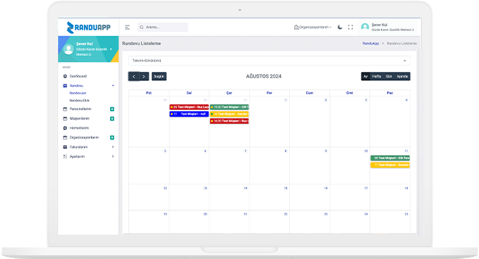The height and width of the screenshot is (259, 479).
Task: Click the Arama search field
Action: (163, 27)
